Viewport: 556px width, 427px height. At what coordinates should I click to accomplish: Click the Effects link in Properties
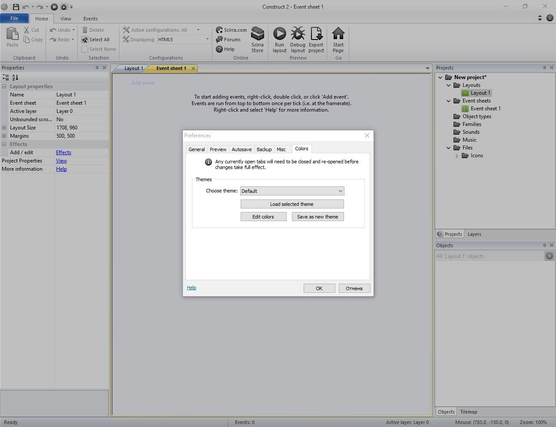pos(63,152)
